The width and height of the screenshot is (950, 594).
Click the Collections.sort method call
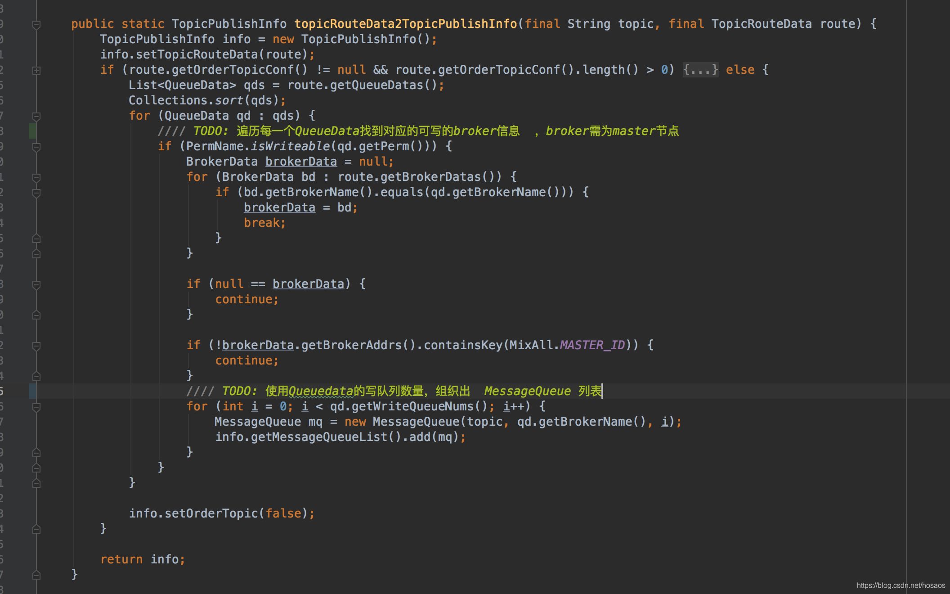click(229, 100)
